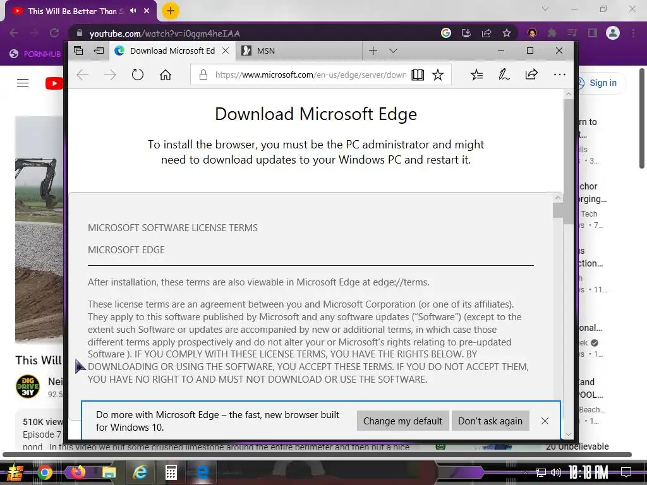This screenshot has width=647, height=485.
Task: Go back in Edge window
Action: [83, 75]
